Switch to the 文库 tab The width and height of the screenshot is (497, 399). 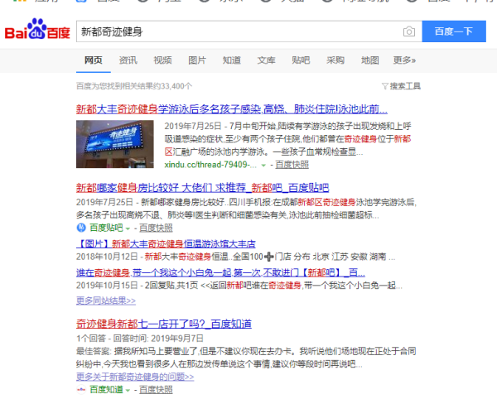pyautogui.click(x=266, y=60)
